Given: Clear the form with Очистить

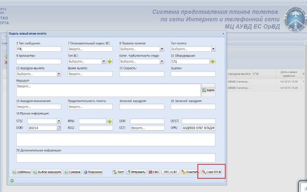Looking at the screenshot, I should [x=190, y=171].
